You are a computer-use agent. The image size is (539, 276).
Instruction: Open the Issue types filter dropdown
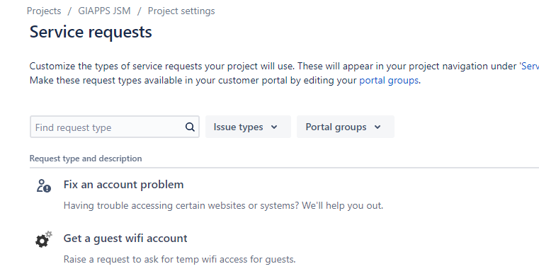(248, 127)
